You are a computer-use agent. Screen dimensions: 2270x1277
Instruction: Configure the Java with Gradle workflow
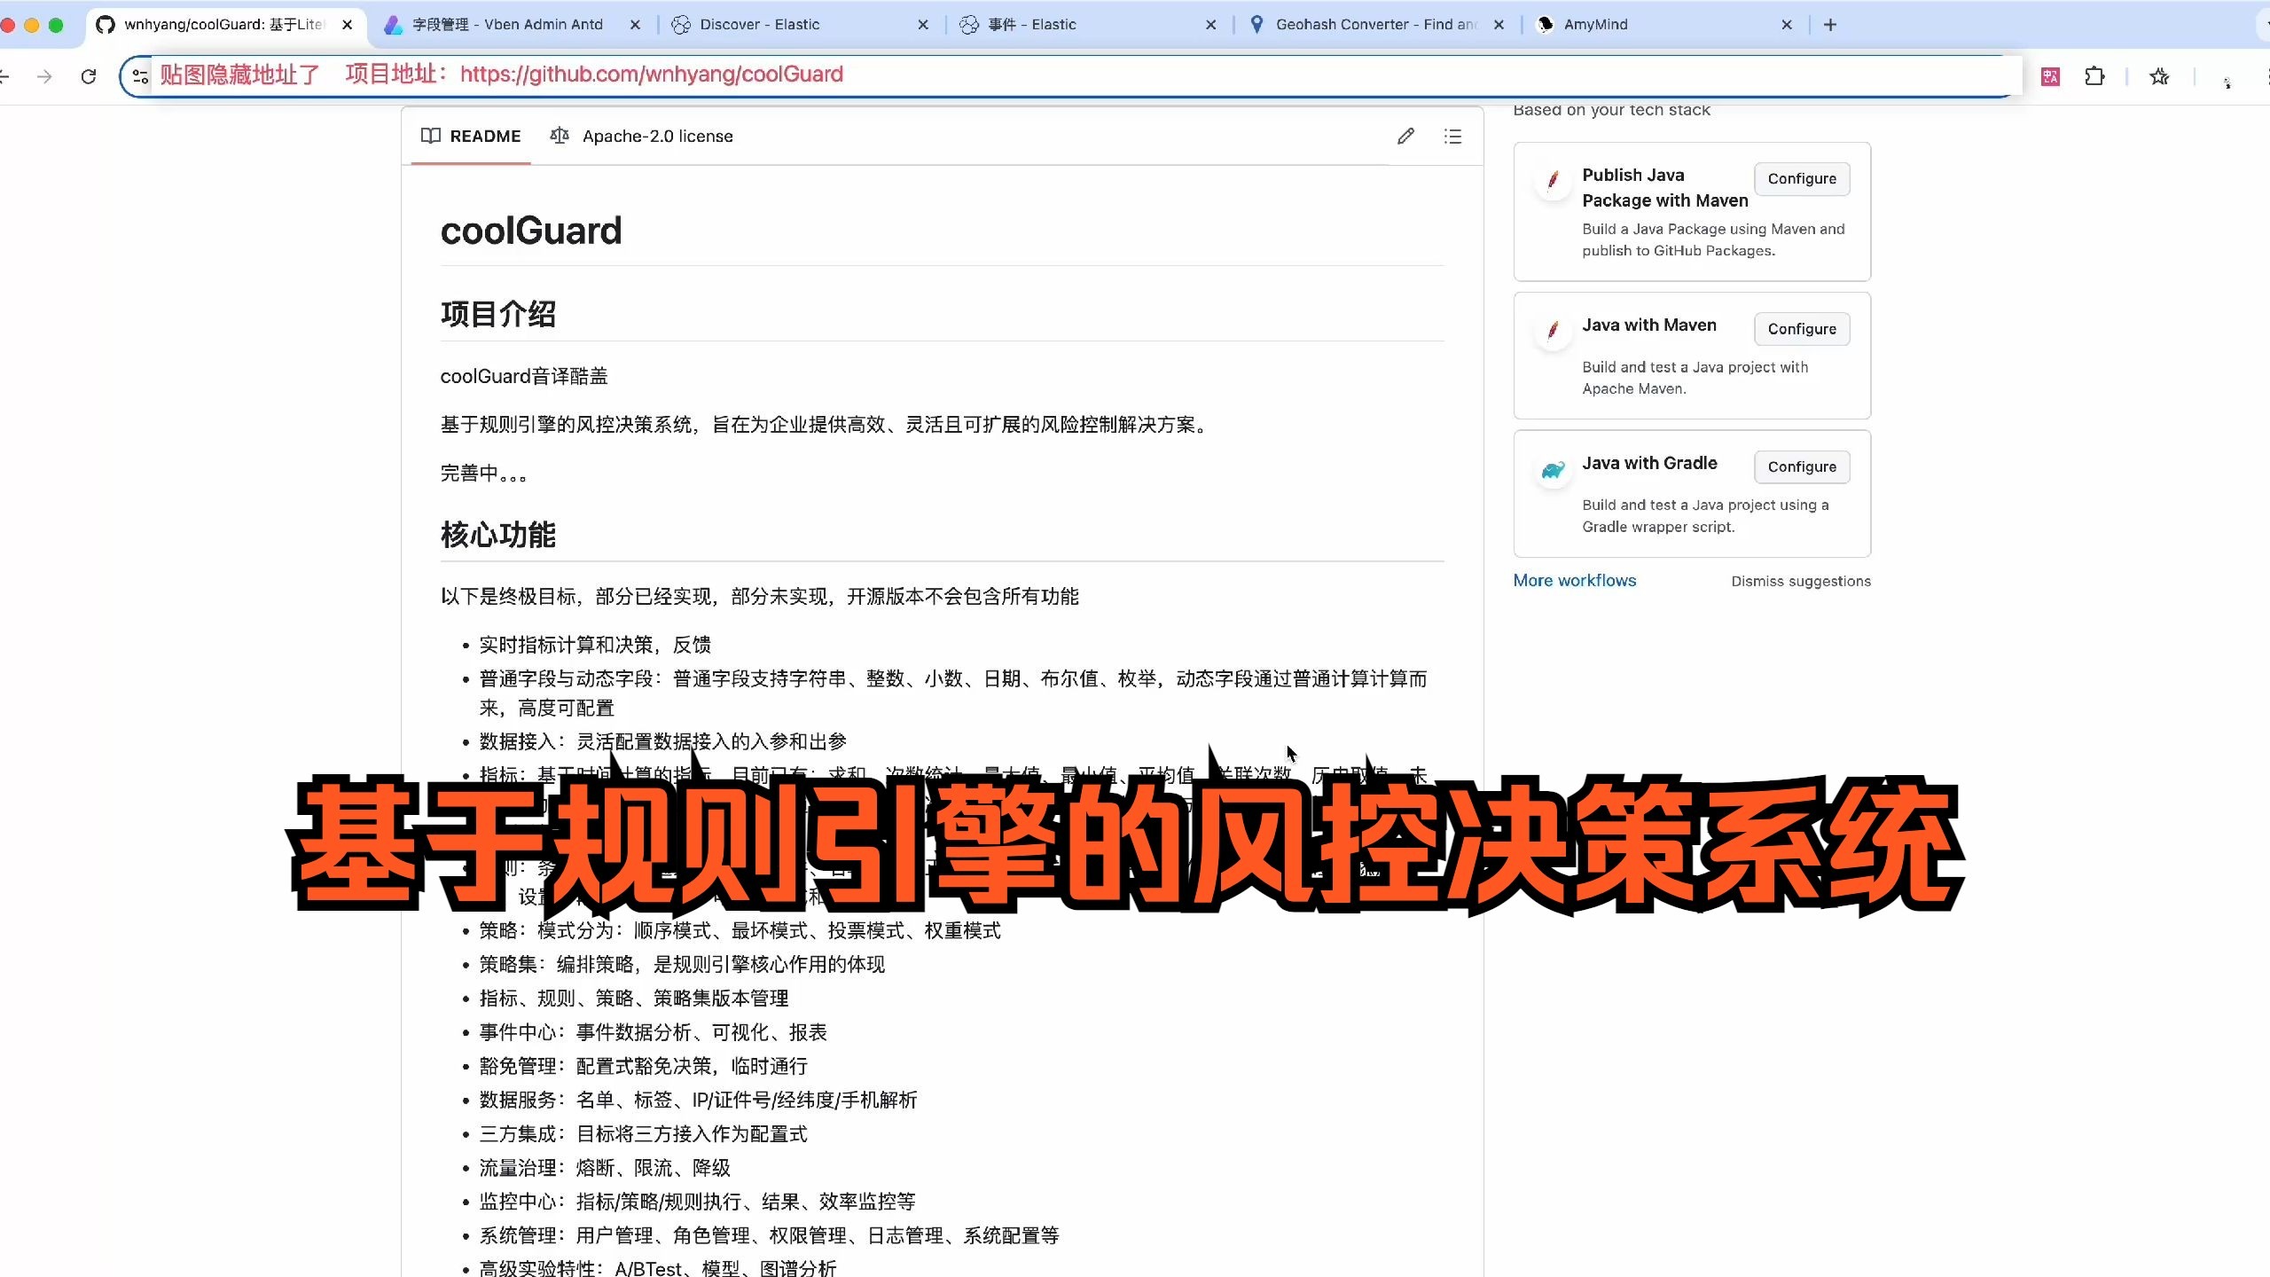[1802, 467]
